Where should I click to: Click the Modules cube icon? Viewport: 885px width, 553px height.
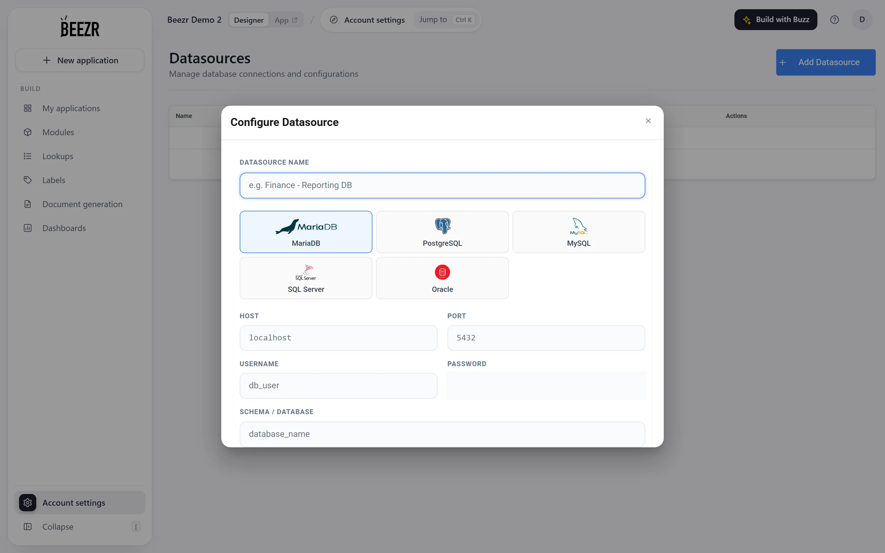(28, 132)
